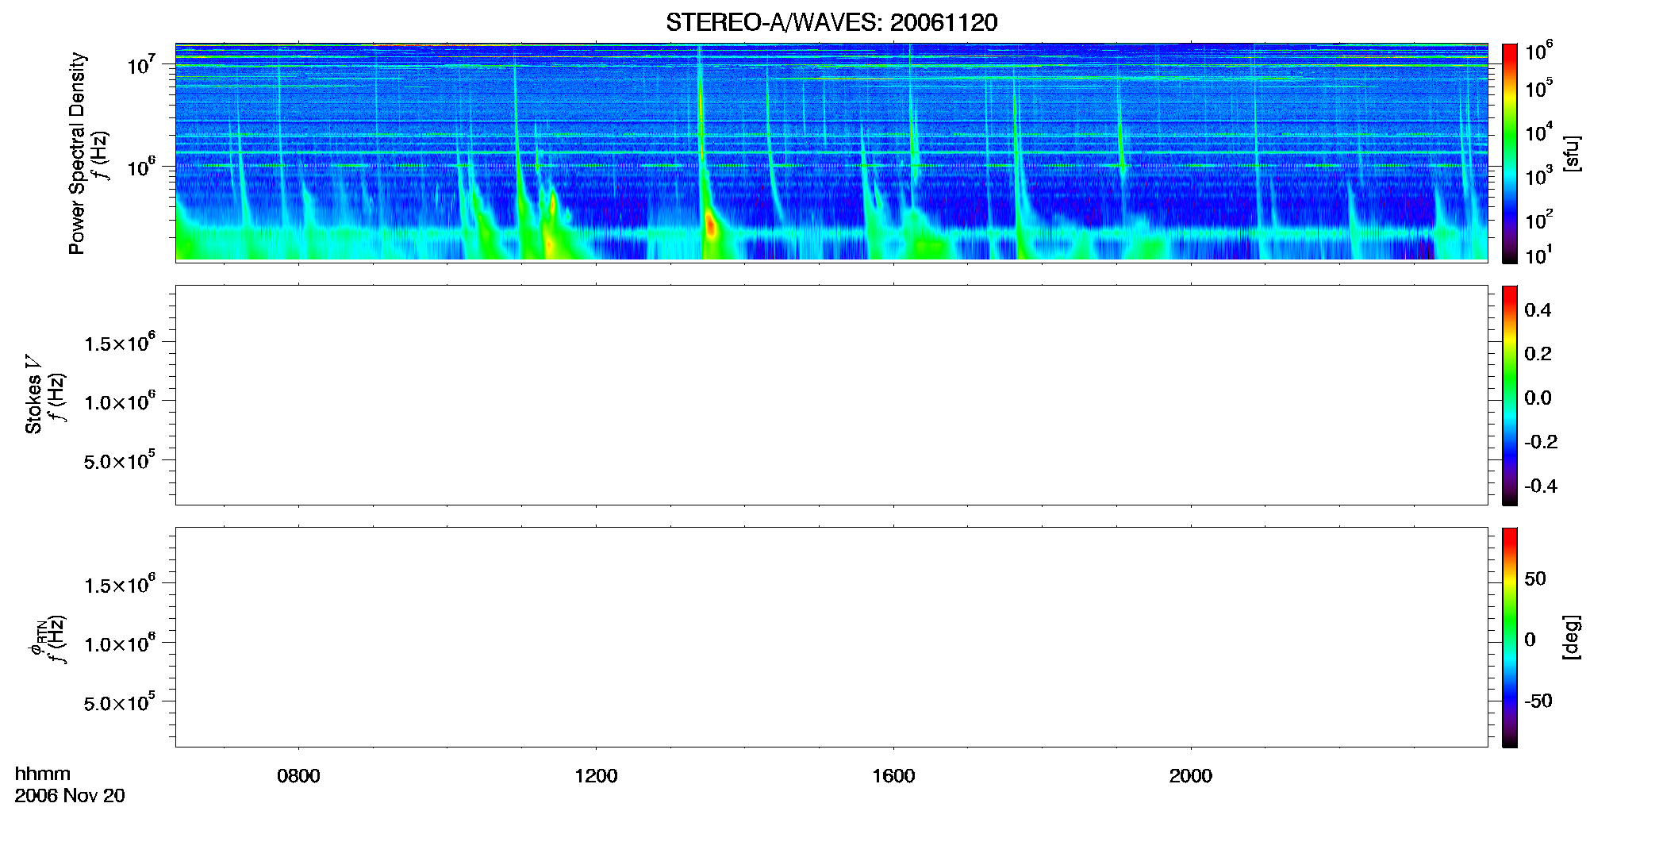The image size is (1663, 857).
Task: Click the [sfu] unit label
Action: pos(1572,153)
